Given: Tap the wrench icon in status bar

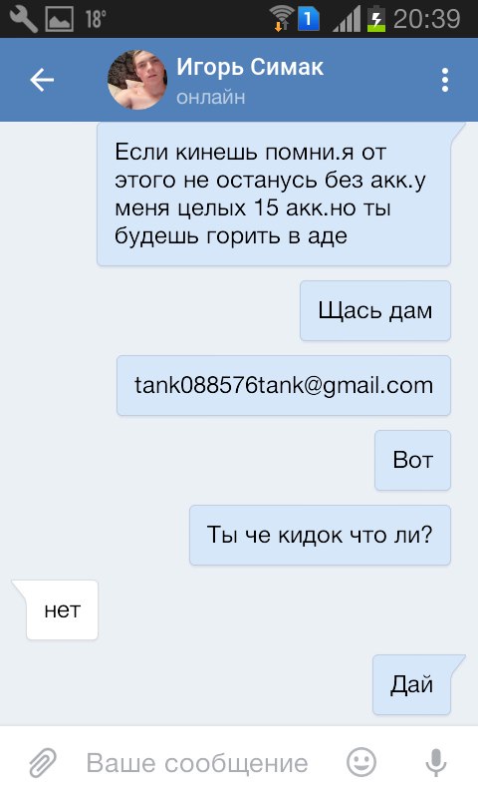Looking at the screenshot, I should click(x=24, y=19).
